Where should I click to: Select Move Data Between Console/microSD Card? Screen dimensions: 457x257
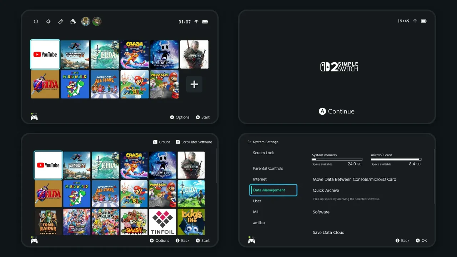(x=354, y=180)
